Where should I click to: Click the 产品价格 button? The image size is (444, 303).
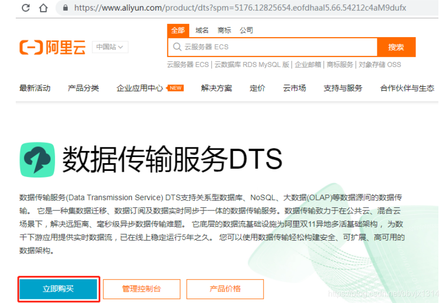coord(225,289)
